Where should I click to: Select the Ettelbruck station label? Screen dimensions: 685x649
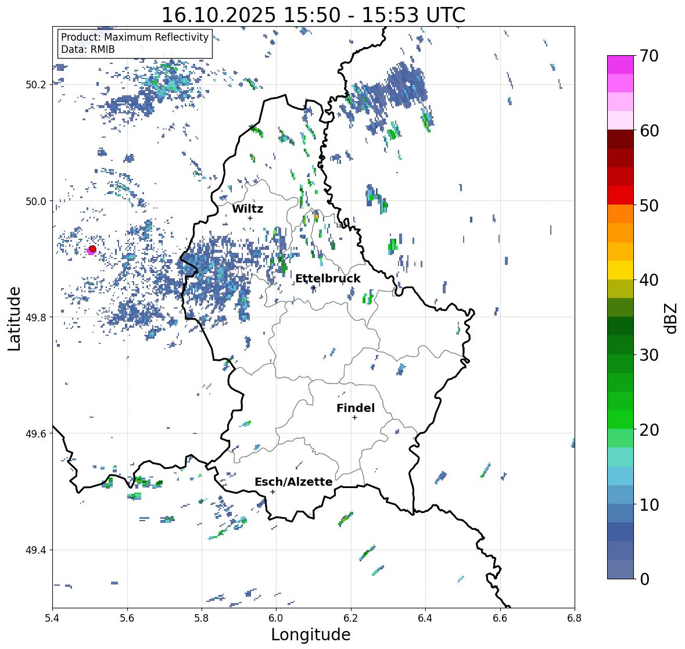tap(328, 278)
